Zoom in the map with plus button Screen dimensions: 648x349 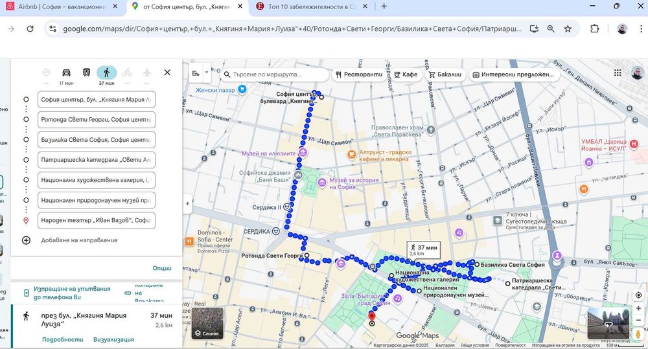tap(638, 308)
